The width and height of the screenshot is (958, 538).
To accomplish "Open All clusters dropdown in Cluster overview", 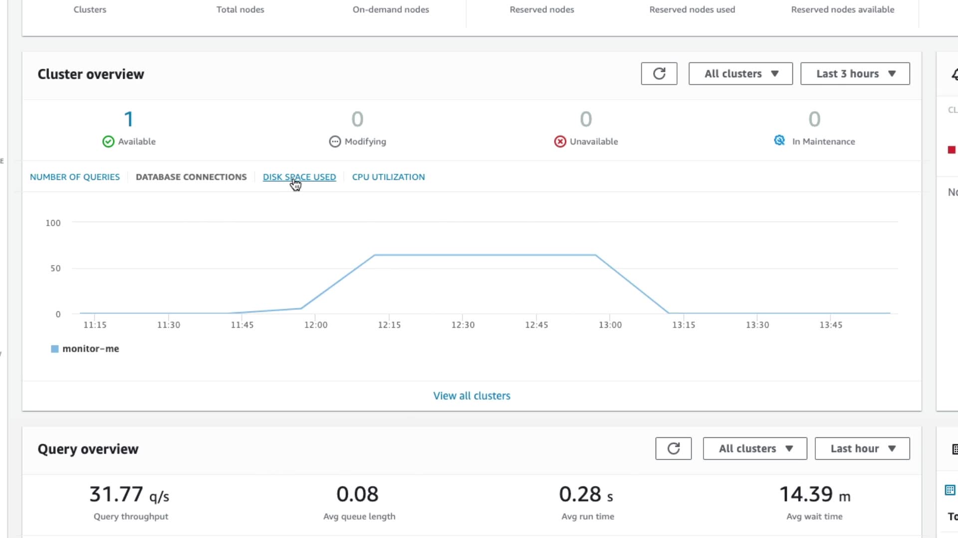I will [x=740, y=74].
